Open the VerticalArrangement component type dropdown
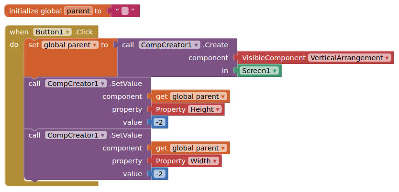Image resolution: width=399 pixels, height=192 pixels. click(x=350, y=58)
